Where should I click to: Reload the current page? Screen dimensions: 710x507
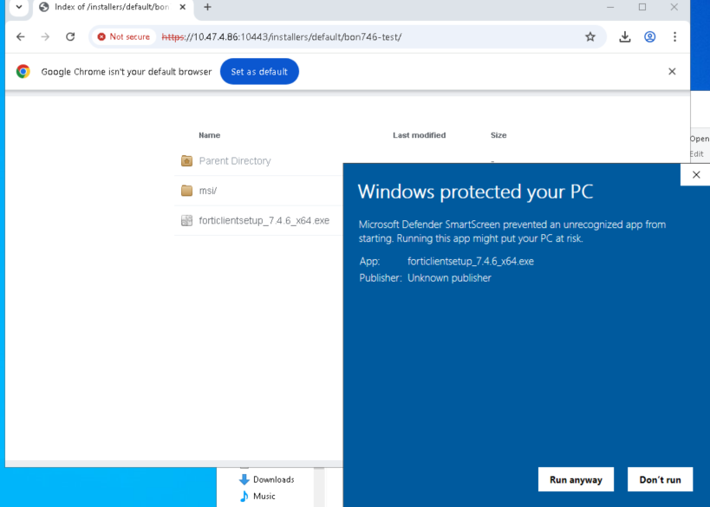click(70, 36)
